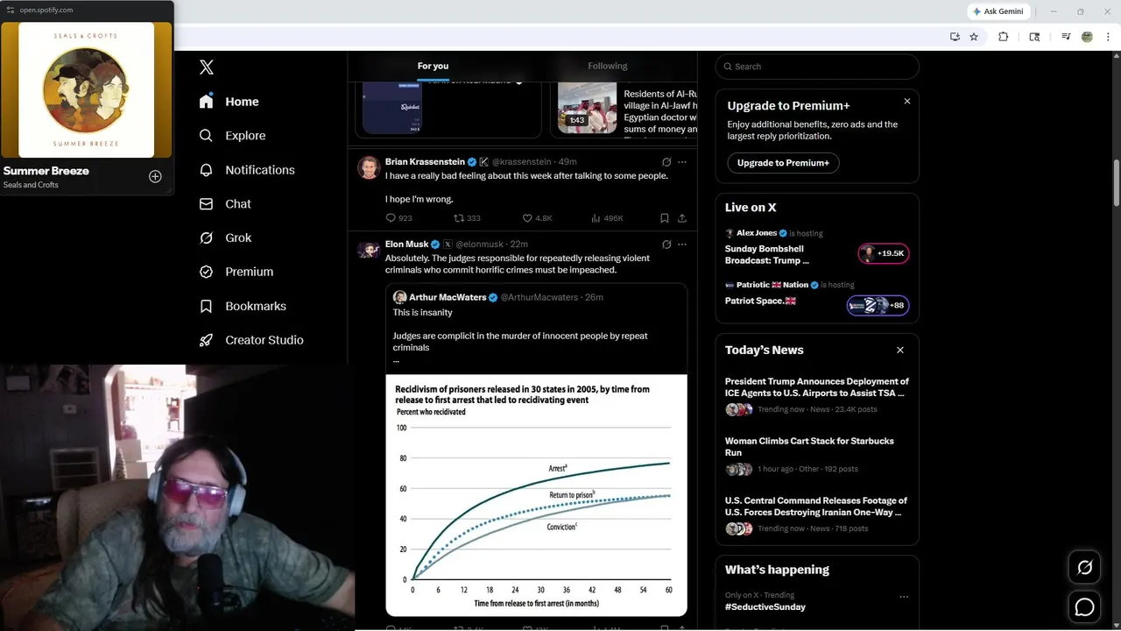The height and width of the screenshot is (631, 1121).
Task: Click the Upgrade to Premium+ button
Action: coord(783,163)
